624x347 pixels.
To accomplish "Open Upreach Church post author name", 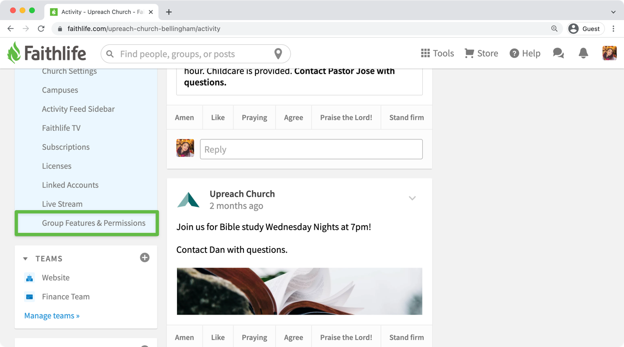I will pyautogui.click(x=242, y=193).
